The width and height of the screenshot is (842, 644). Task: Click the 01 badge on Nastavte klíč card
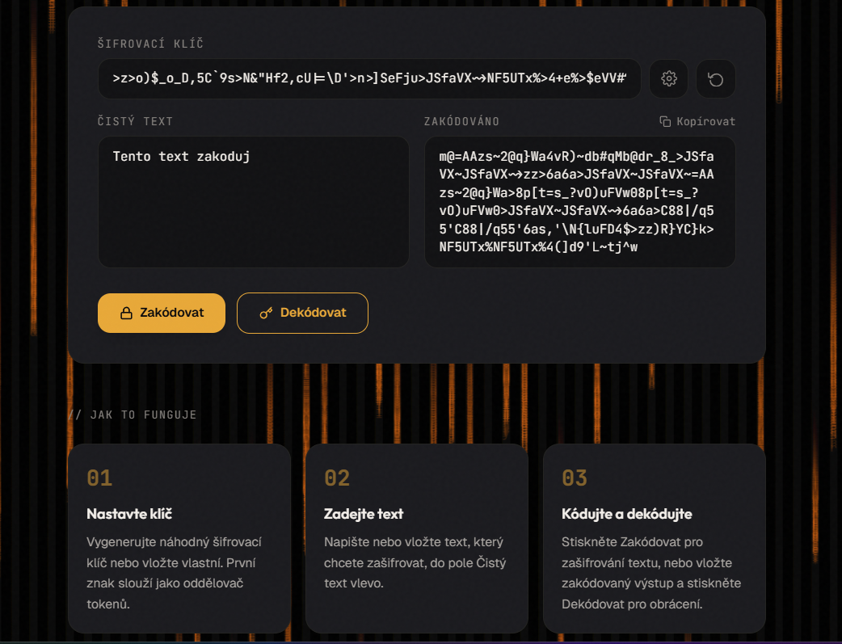coord(100,478)
